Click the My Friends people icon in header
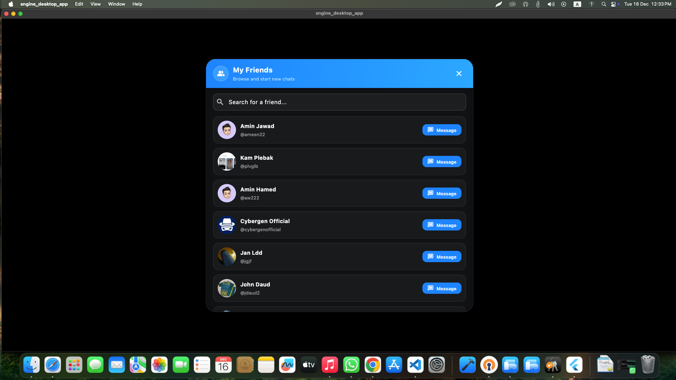 coord(221,74)
